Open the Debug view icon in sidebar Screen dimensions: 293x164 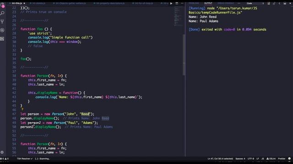pyautogui.click(x=2, y=30)
